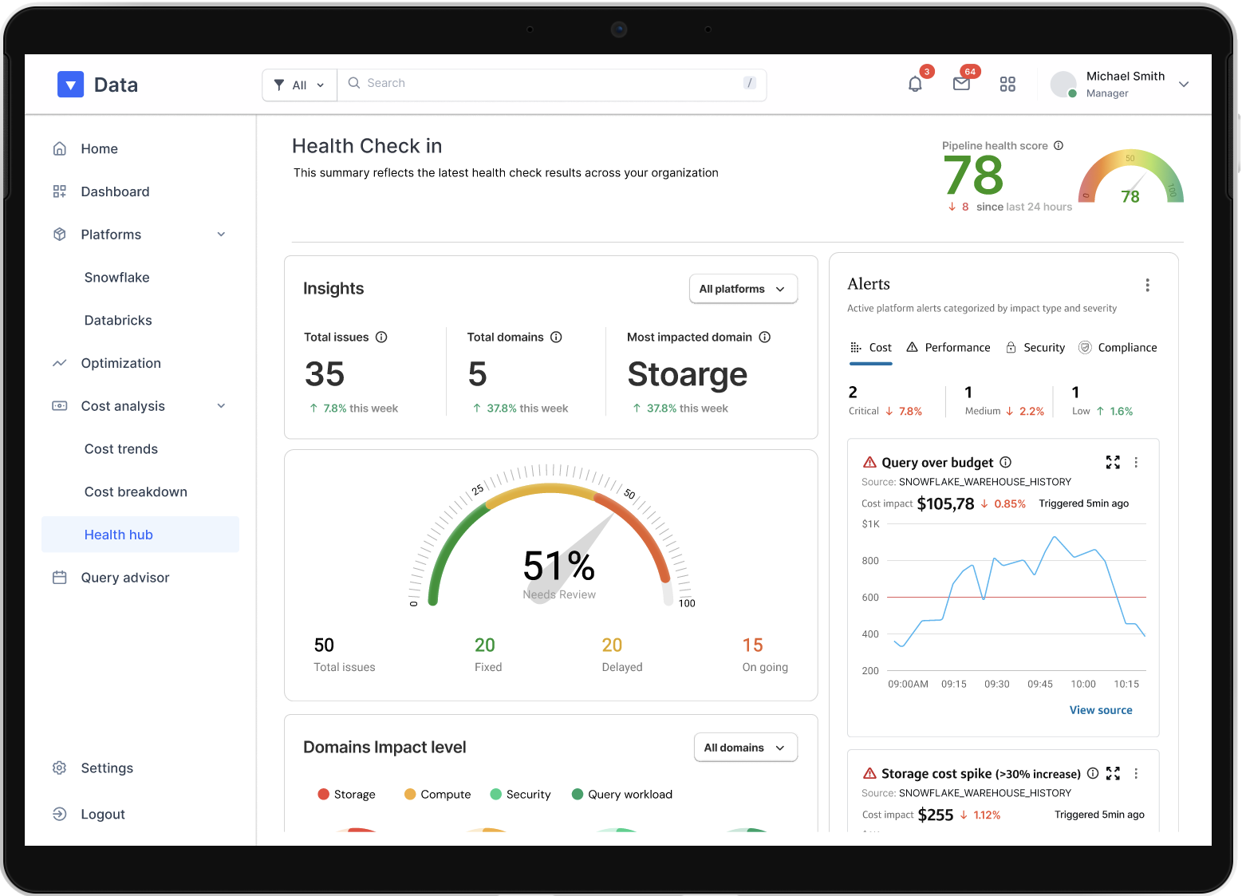Screen dimensions: 1242x896
Task: Open the mail inbox icon
Action: click(961, 84)
